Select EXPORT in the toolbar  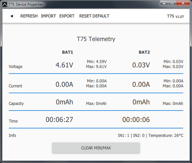pos(67,16)
